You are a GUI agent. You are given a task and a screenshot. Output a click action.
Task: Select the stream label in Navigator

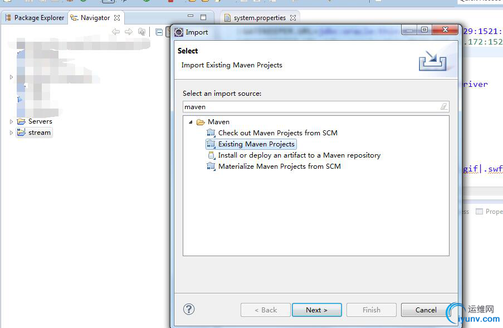40,133
